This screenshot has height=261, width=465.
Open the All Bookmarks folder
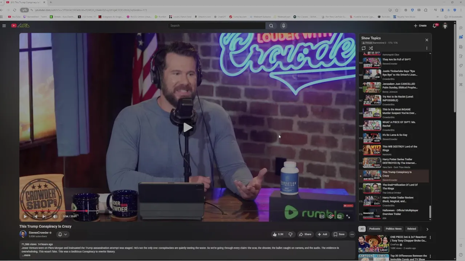(453, 17)
